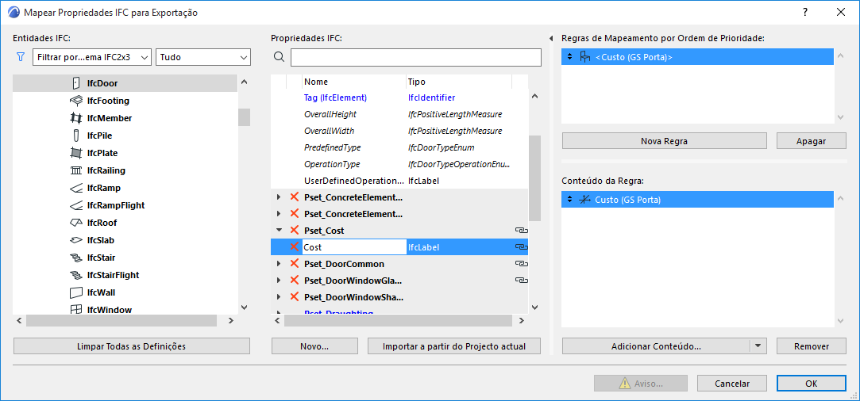Viewport: 860px width, 401px height.
Task: Click the link icon on Pset_DoorCommon row
Action: pos(521,264)
